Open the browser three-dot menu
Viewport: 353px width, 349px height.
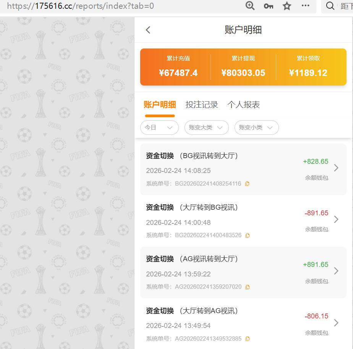(x=305, y=6)
